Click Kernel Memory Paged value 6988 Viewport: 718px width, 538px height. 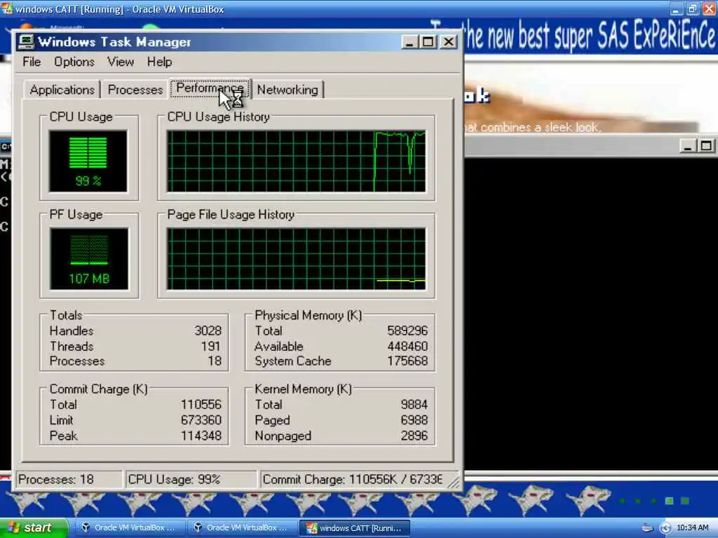coord(414,420)
